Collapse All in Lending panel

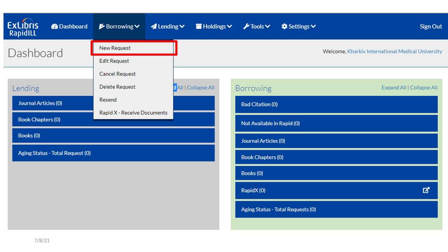pos(201,87)
